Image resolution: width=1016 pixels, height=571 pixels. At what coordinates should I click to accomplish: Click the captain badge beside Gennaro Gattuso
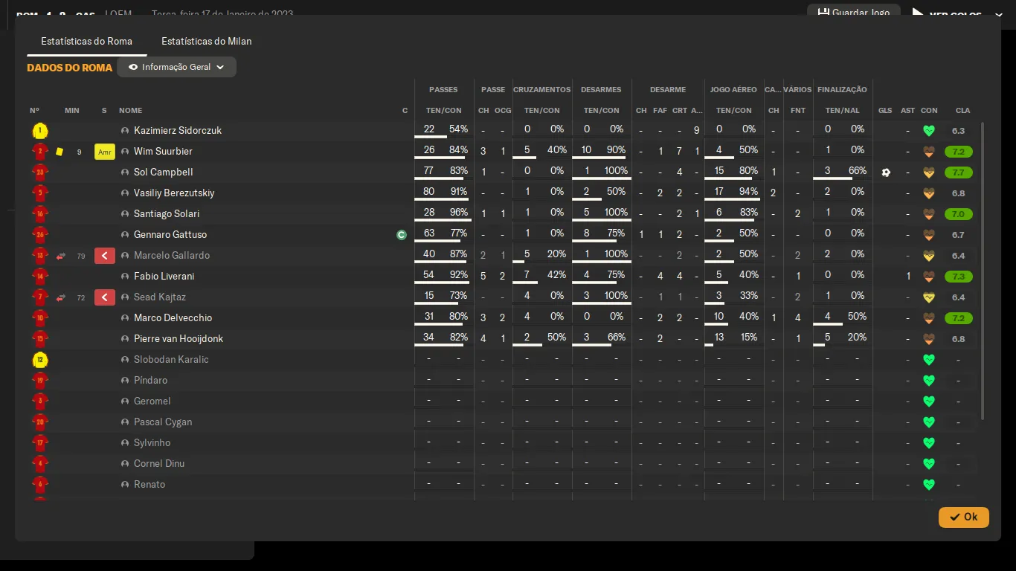tap(402, 235)
